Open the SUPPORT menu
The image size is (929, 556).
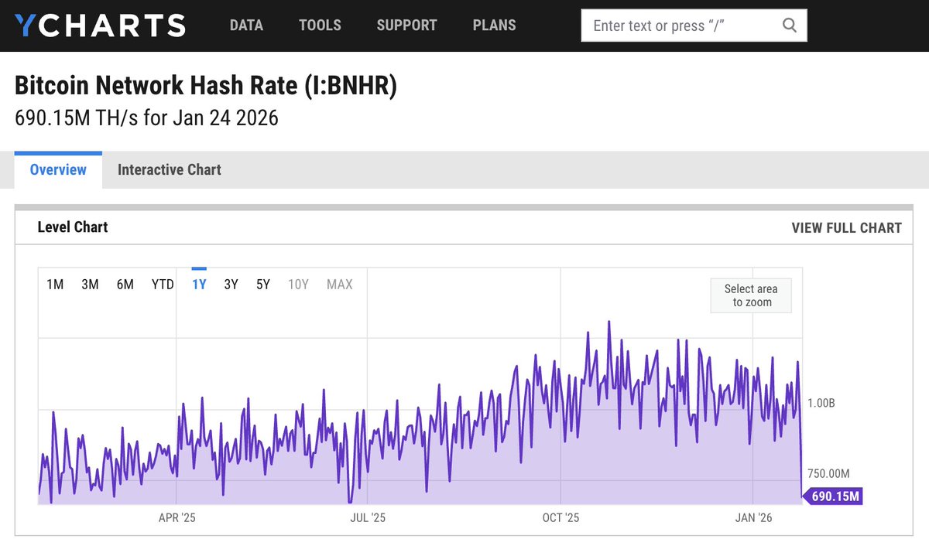click(406, 25)
